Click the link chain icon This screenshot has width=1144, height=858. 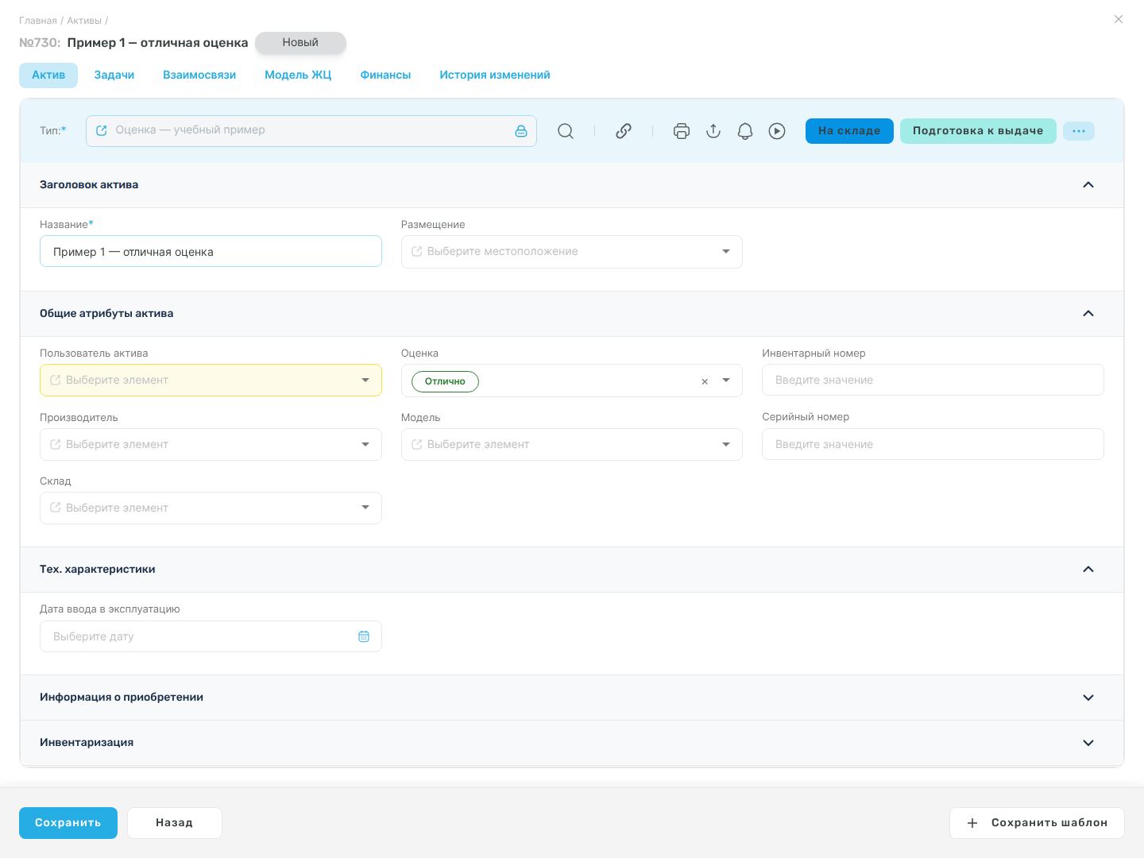[624, 131]
